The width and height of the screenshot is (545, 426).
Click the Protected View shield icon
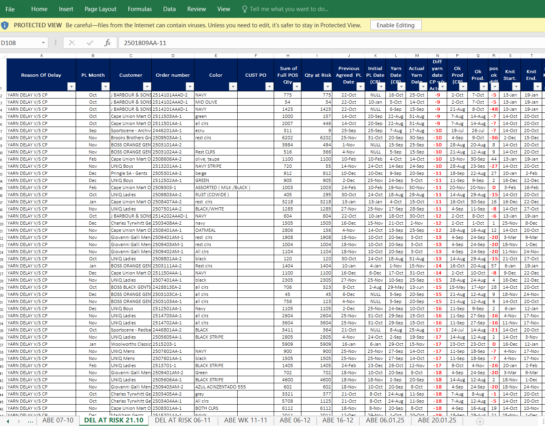(x=5, y=25)
